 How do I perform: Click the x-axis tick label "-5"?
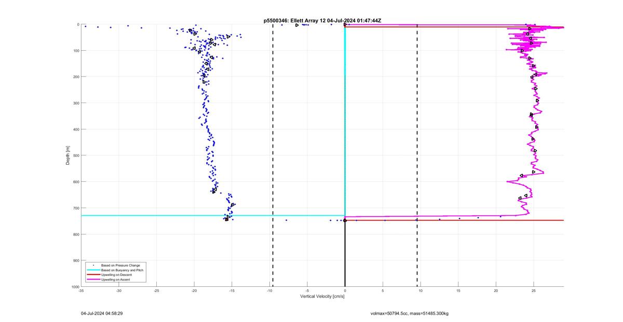pyautogui.click(x=307, y=291)
